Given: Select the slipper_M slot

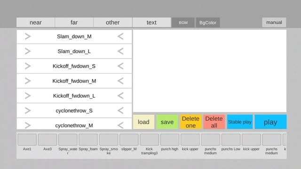Looking at the screenshot, I should [x=129, y=139].
